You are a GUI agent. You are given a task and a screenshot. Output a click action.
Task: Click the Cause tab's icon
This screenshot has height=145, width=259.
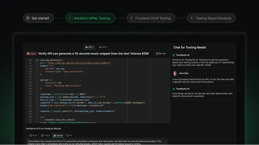click(54, 135)
